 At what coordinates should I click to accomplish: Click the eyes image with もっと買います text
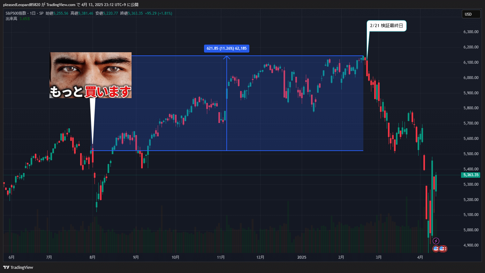pos(90,75)
